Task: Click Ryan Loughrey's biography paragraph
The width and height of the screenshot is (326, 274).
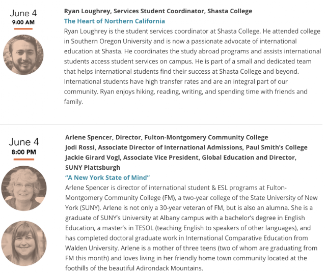Action: point(193,67)
